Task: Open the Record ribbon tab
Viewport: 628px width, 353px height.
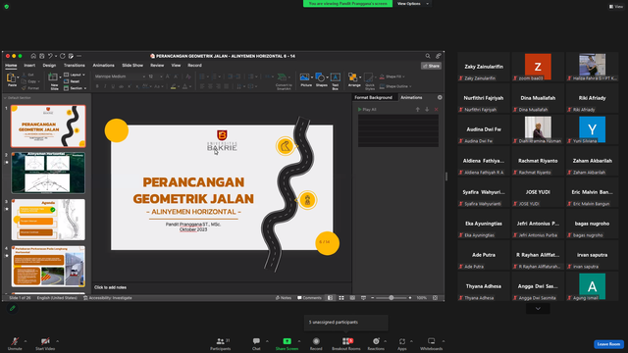Action: tap(194, 66)
